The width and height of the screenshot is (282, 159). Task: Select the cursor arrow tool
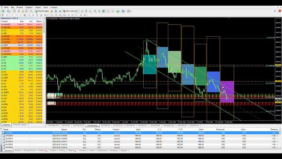[3, 15]
